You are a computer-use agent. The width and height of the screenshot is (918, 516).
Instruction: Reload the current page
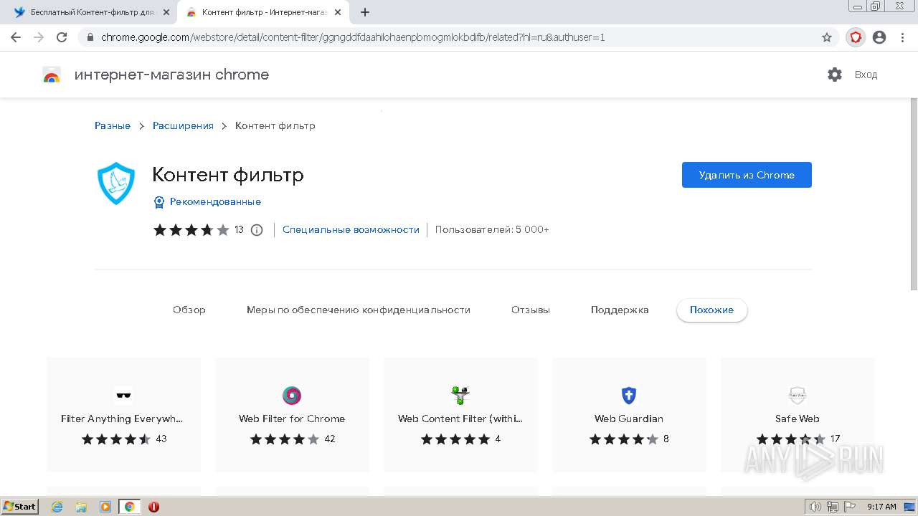(x=62, y=37)
